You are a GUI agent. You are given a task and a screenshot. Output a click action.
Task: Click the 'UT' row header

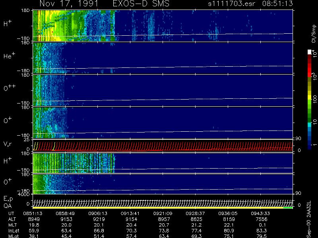click(11, 213)
